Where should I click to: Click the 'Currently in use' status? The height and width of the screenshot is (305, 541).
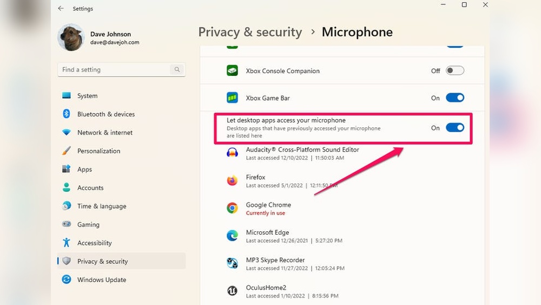[x=265, y=213]
